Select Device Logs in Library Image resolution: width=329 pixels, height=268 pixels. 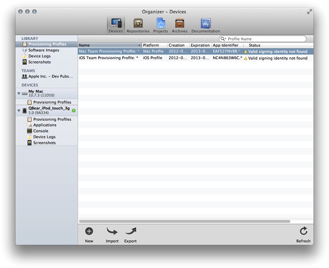click(47, 56)
